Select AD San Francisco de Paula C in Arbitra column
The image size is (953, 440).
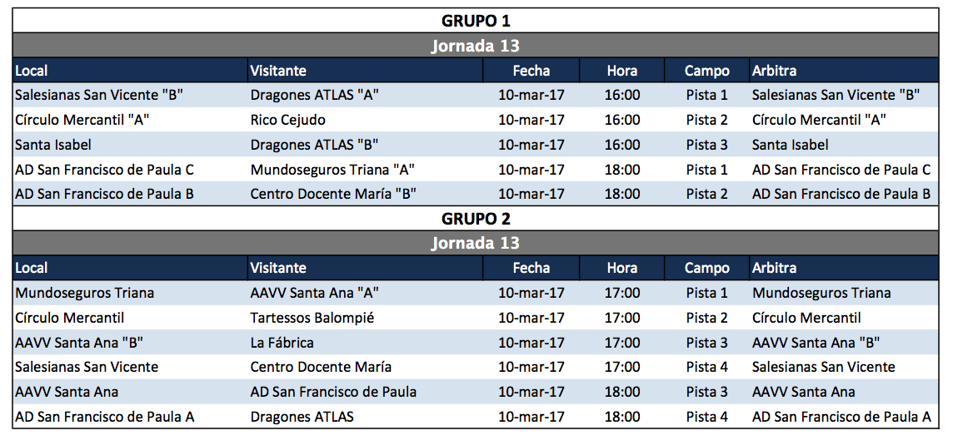point(841,170)
